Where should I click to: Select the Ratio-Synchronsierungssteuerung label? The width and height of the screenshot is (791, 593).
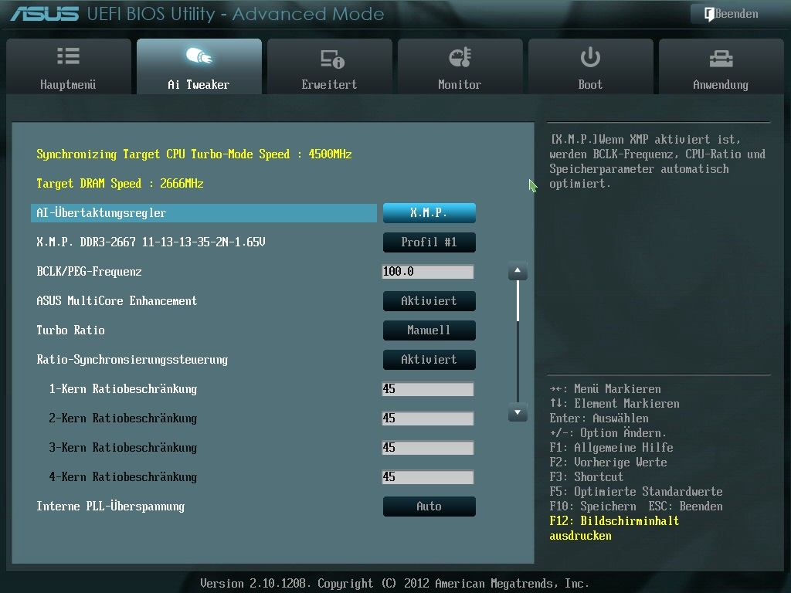pos(132,360)
